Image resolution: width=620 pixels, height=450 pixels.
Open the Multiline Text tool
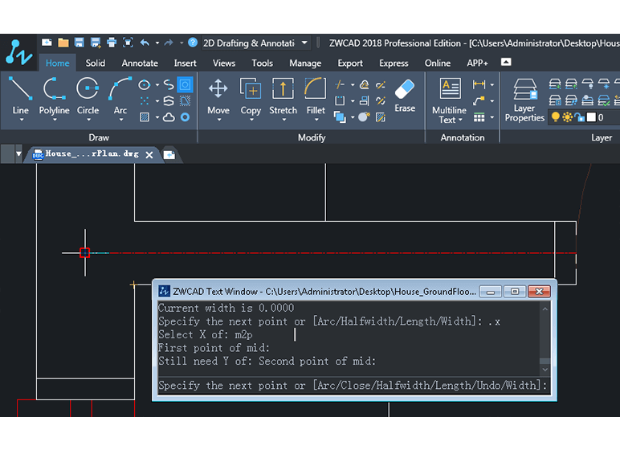pos(449,100)
